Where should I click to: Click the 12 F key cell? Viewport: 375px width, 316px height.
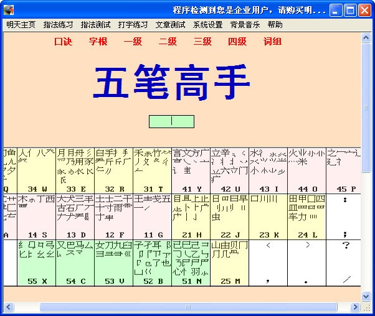coord(114,216)
